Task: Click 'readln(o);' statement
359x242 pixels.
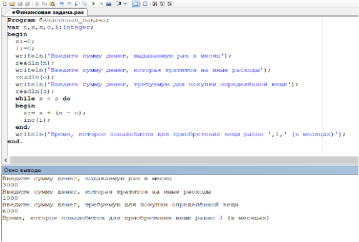Action: pos(34,77)
